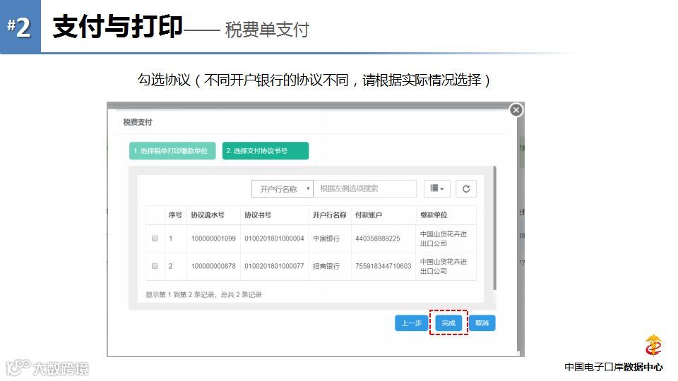Open the 开户行名称 search field dropdown

click(x=282, y=189)
